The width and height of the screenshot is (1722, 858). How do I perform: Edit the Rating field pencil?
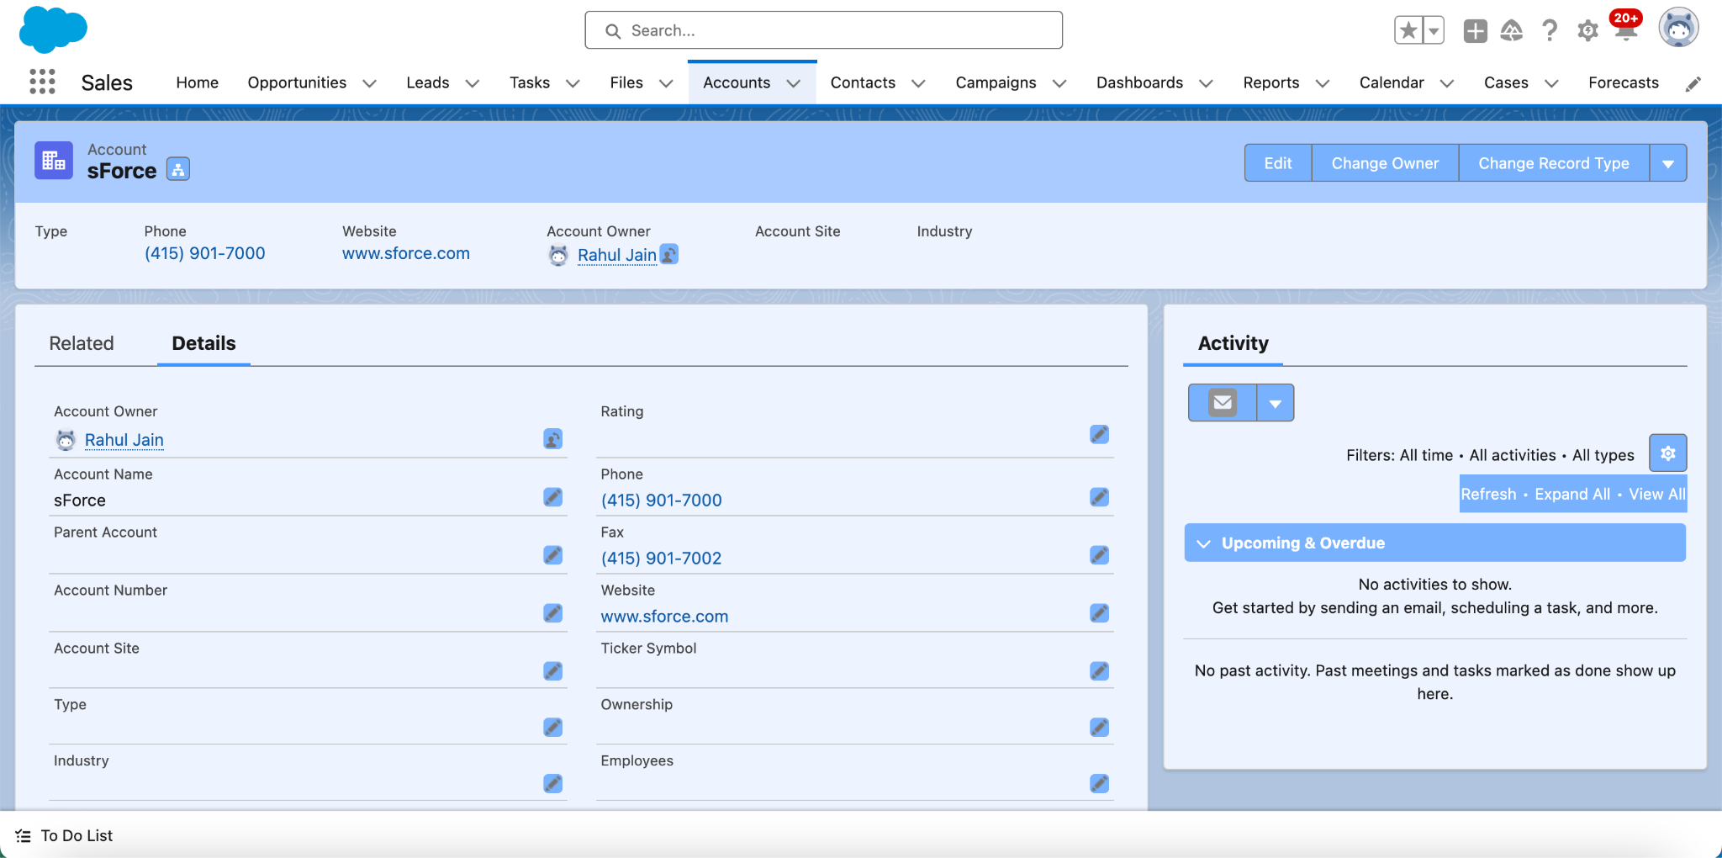1099,434
